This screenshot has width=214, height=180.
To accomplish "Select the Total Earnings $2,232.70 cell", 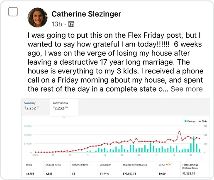I will (195, 169).
